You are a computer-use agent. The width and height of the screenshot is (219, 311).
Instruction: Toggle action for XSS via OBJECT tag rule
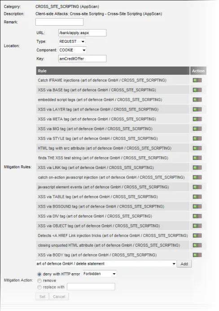click(197, 226)
